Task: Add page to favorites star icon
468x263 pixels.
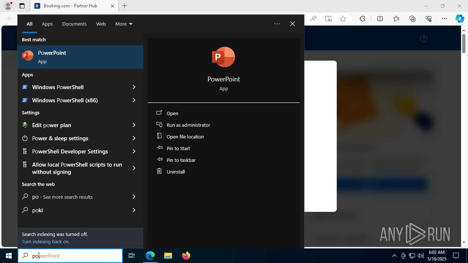Action: click(343, 19)
